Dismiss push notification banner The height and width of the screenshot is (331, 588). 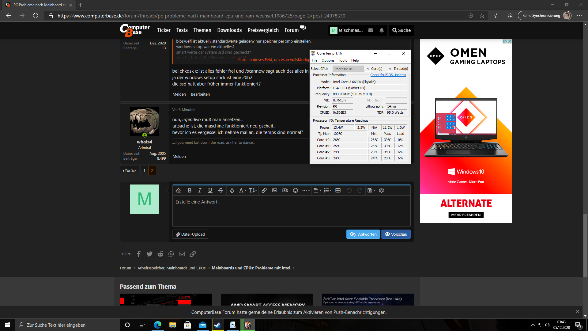[x=577, y=311]
